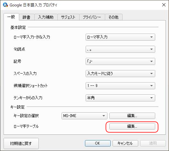Open the ローマ字入力・かな入力 dropdown

pyautogui.click(x=120, y=37)
